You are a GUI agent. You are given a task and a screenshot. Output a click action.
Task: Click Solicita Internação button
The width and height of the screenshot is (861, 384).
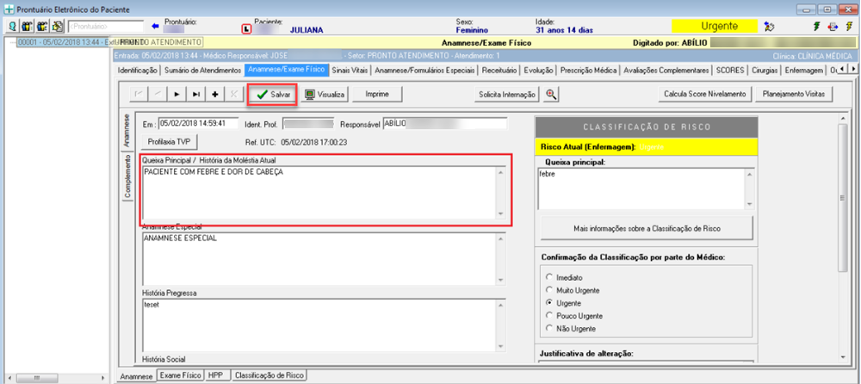pyautogui.click(x=507, y=95)
